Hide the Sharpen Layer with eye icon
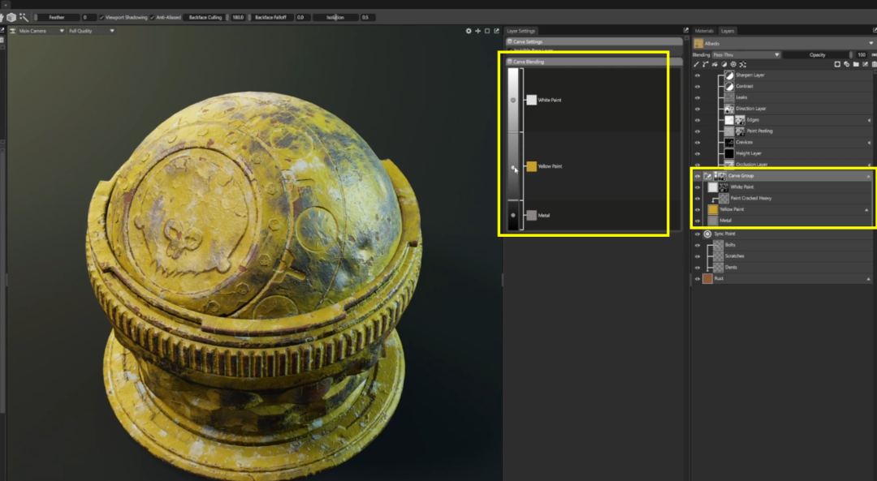 (x=698, y=75)
